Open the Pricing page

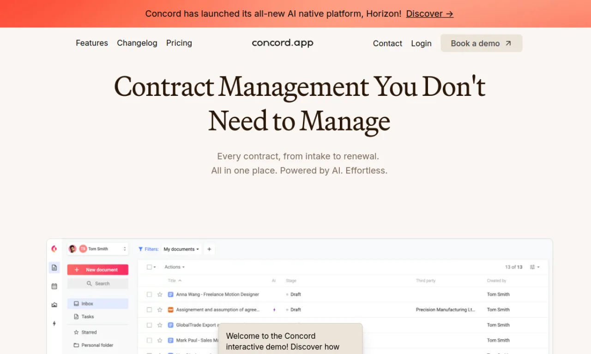coord(179,43)
